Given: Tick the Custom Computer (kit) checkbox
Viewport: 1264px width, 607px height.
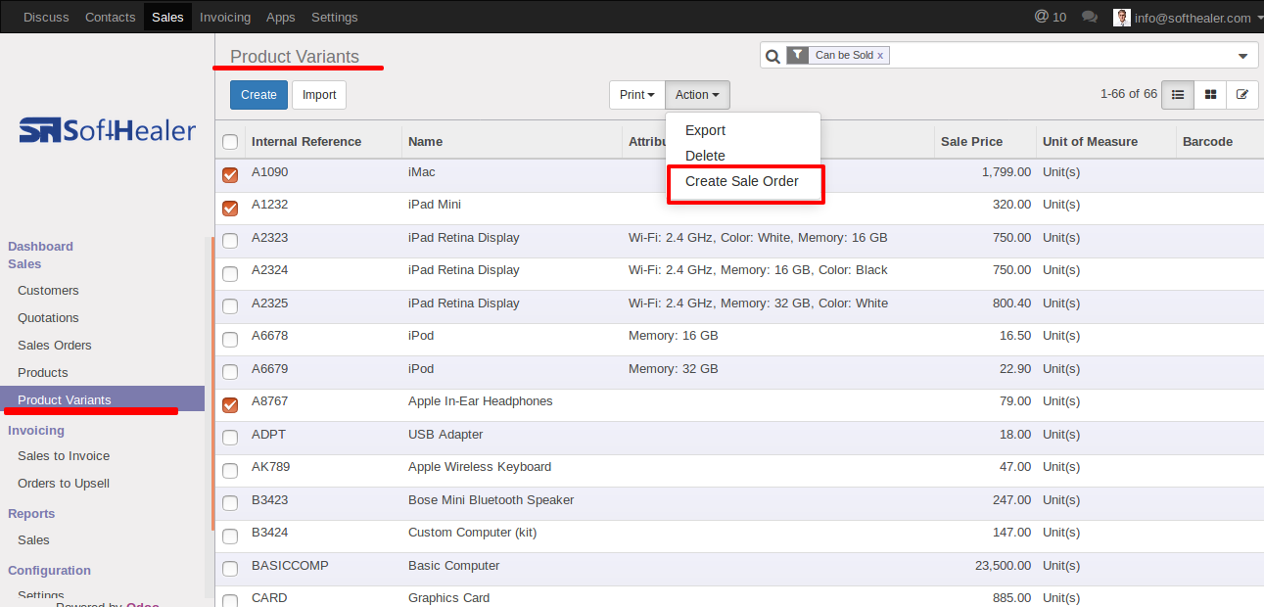Looking at the screenshot, I should coord(230,536).
